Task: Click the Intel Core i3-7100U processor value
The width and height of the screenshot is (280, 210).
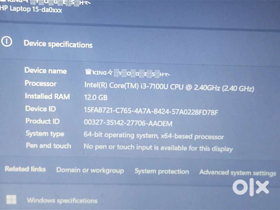Action: point(169,87)
